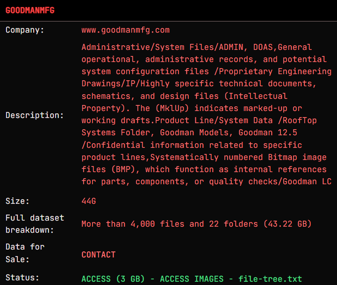
Task: Open the ACCESS IMAGES link
Action: tap(192, 279)
